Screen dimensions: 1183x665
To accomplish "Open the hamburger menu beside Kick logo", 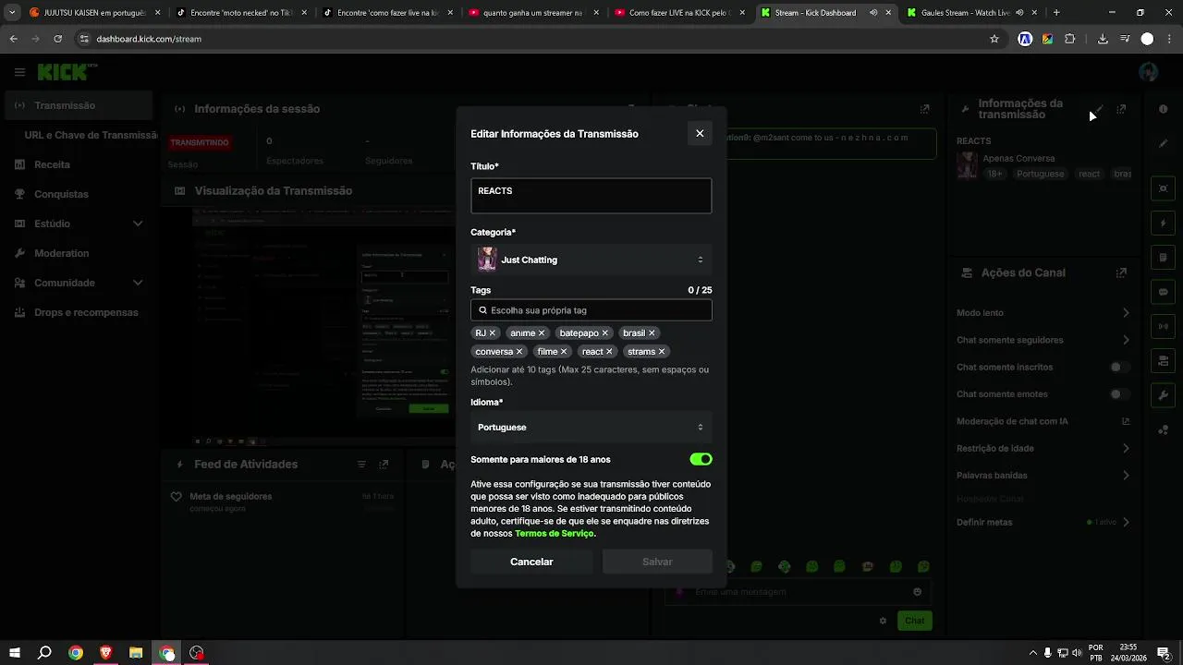I will point(19,72).
